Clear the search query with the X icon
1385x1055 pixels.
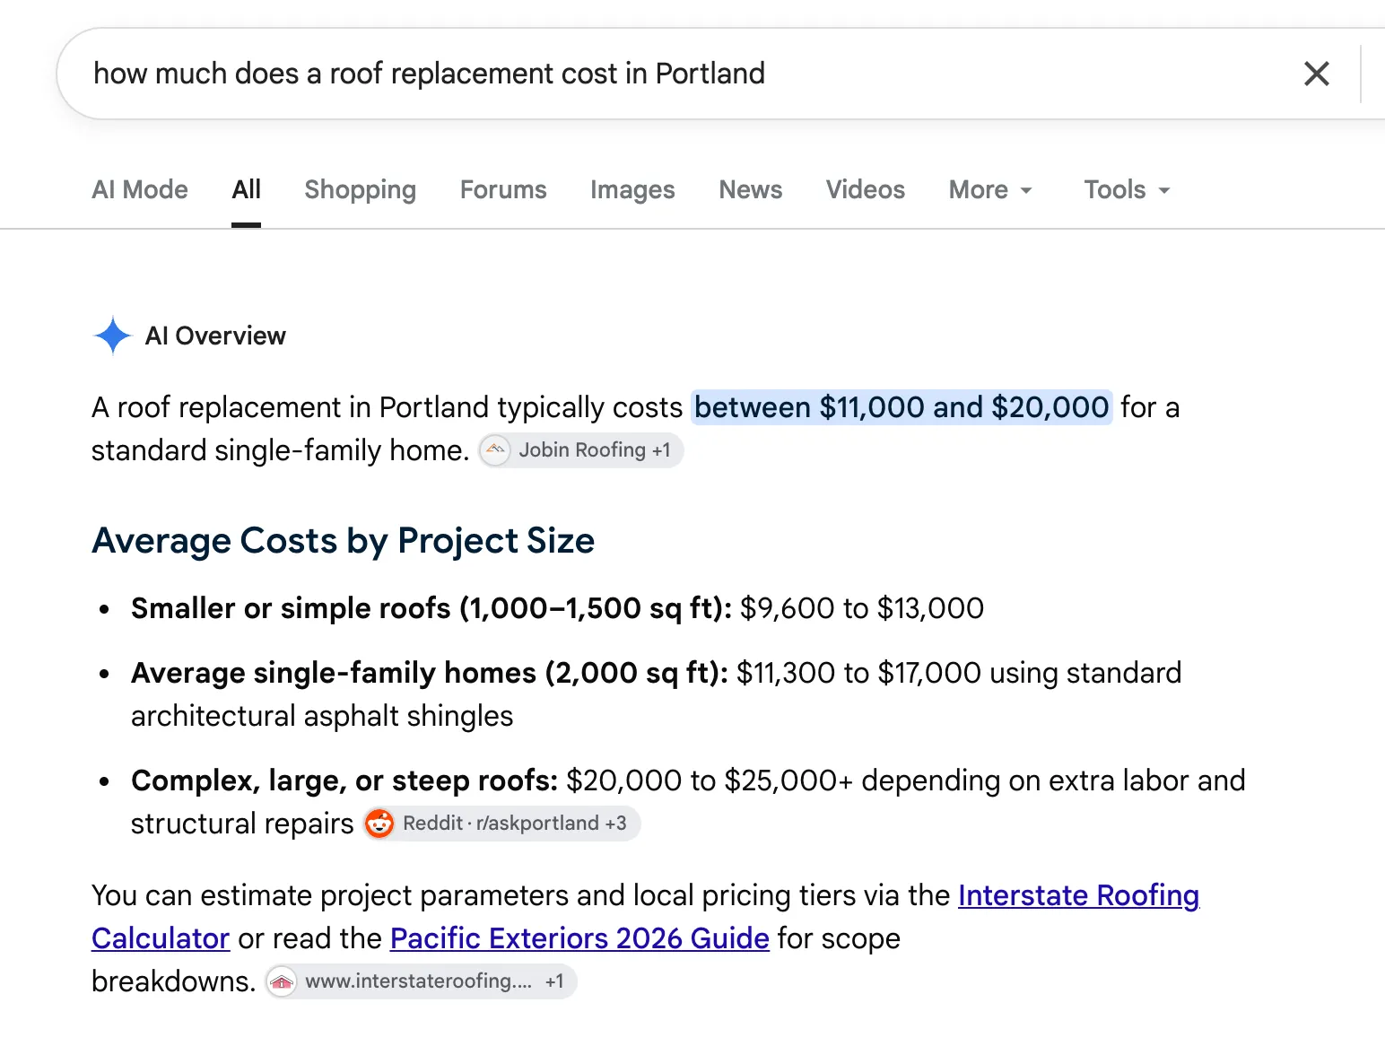[x=1316, y=74]
